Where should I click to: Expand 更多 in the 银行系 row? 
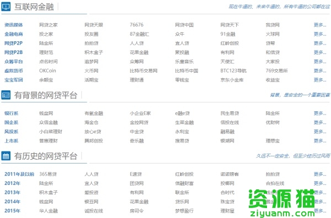pos(320,113)
